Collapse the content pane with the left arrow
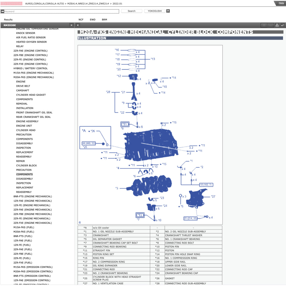The height and width of the screenshot is (286, 286). (77, 25)
